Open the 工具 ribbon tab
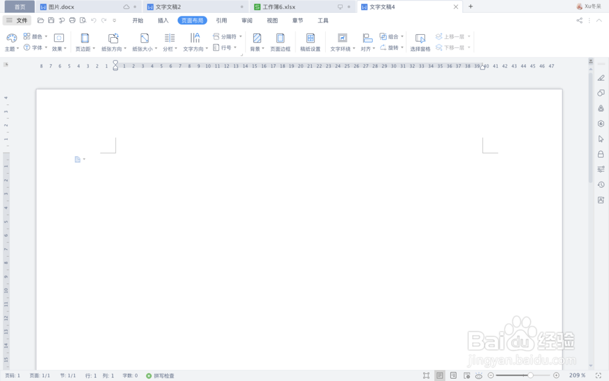The width and height of the screenshot is (609, 381). click(323, 20)
